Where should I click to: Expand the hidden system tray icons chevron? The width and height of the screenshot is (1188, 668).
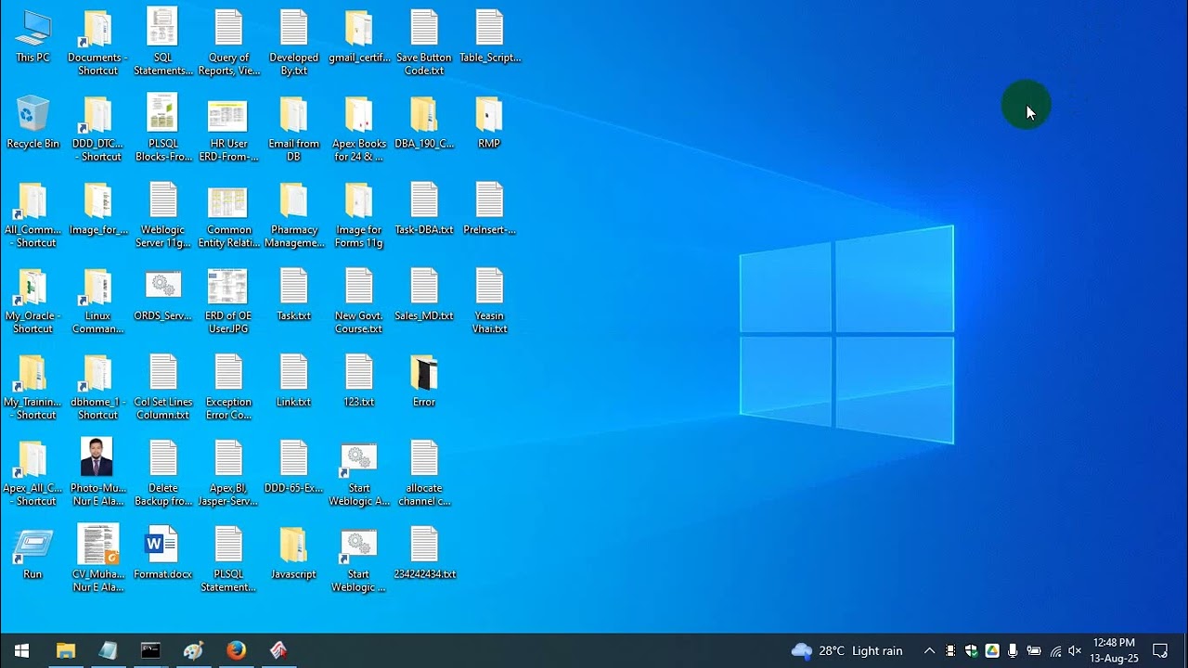tap(929, 650)
